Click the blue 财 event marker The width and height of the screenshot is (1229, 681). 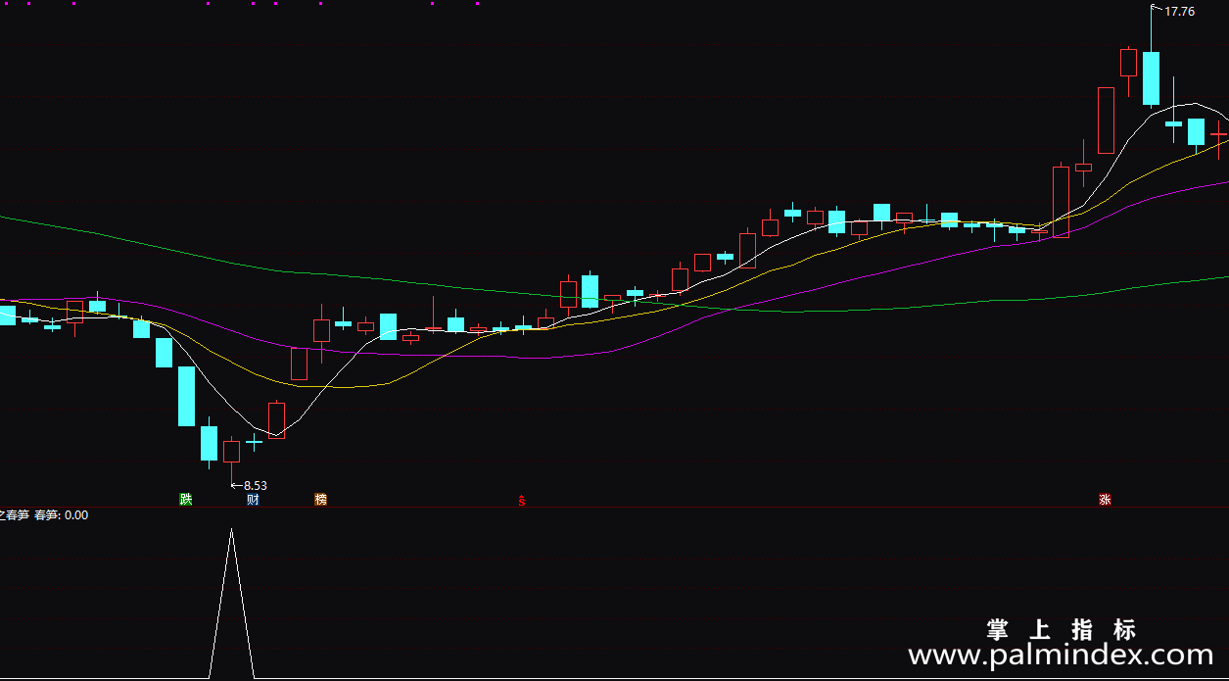(253, 500)
